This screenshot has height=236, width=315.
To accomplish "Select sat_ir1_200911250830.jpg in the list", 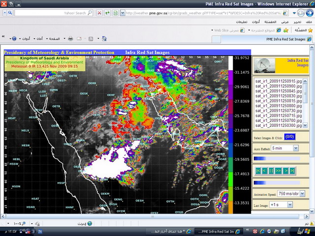I will pyautogui.click(x=279, y=96).
